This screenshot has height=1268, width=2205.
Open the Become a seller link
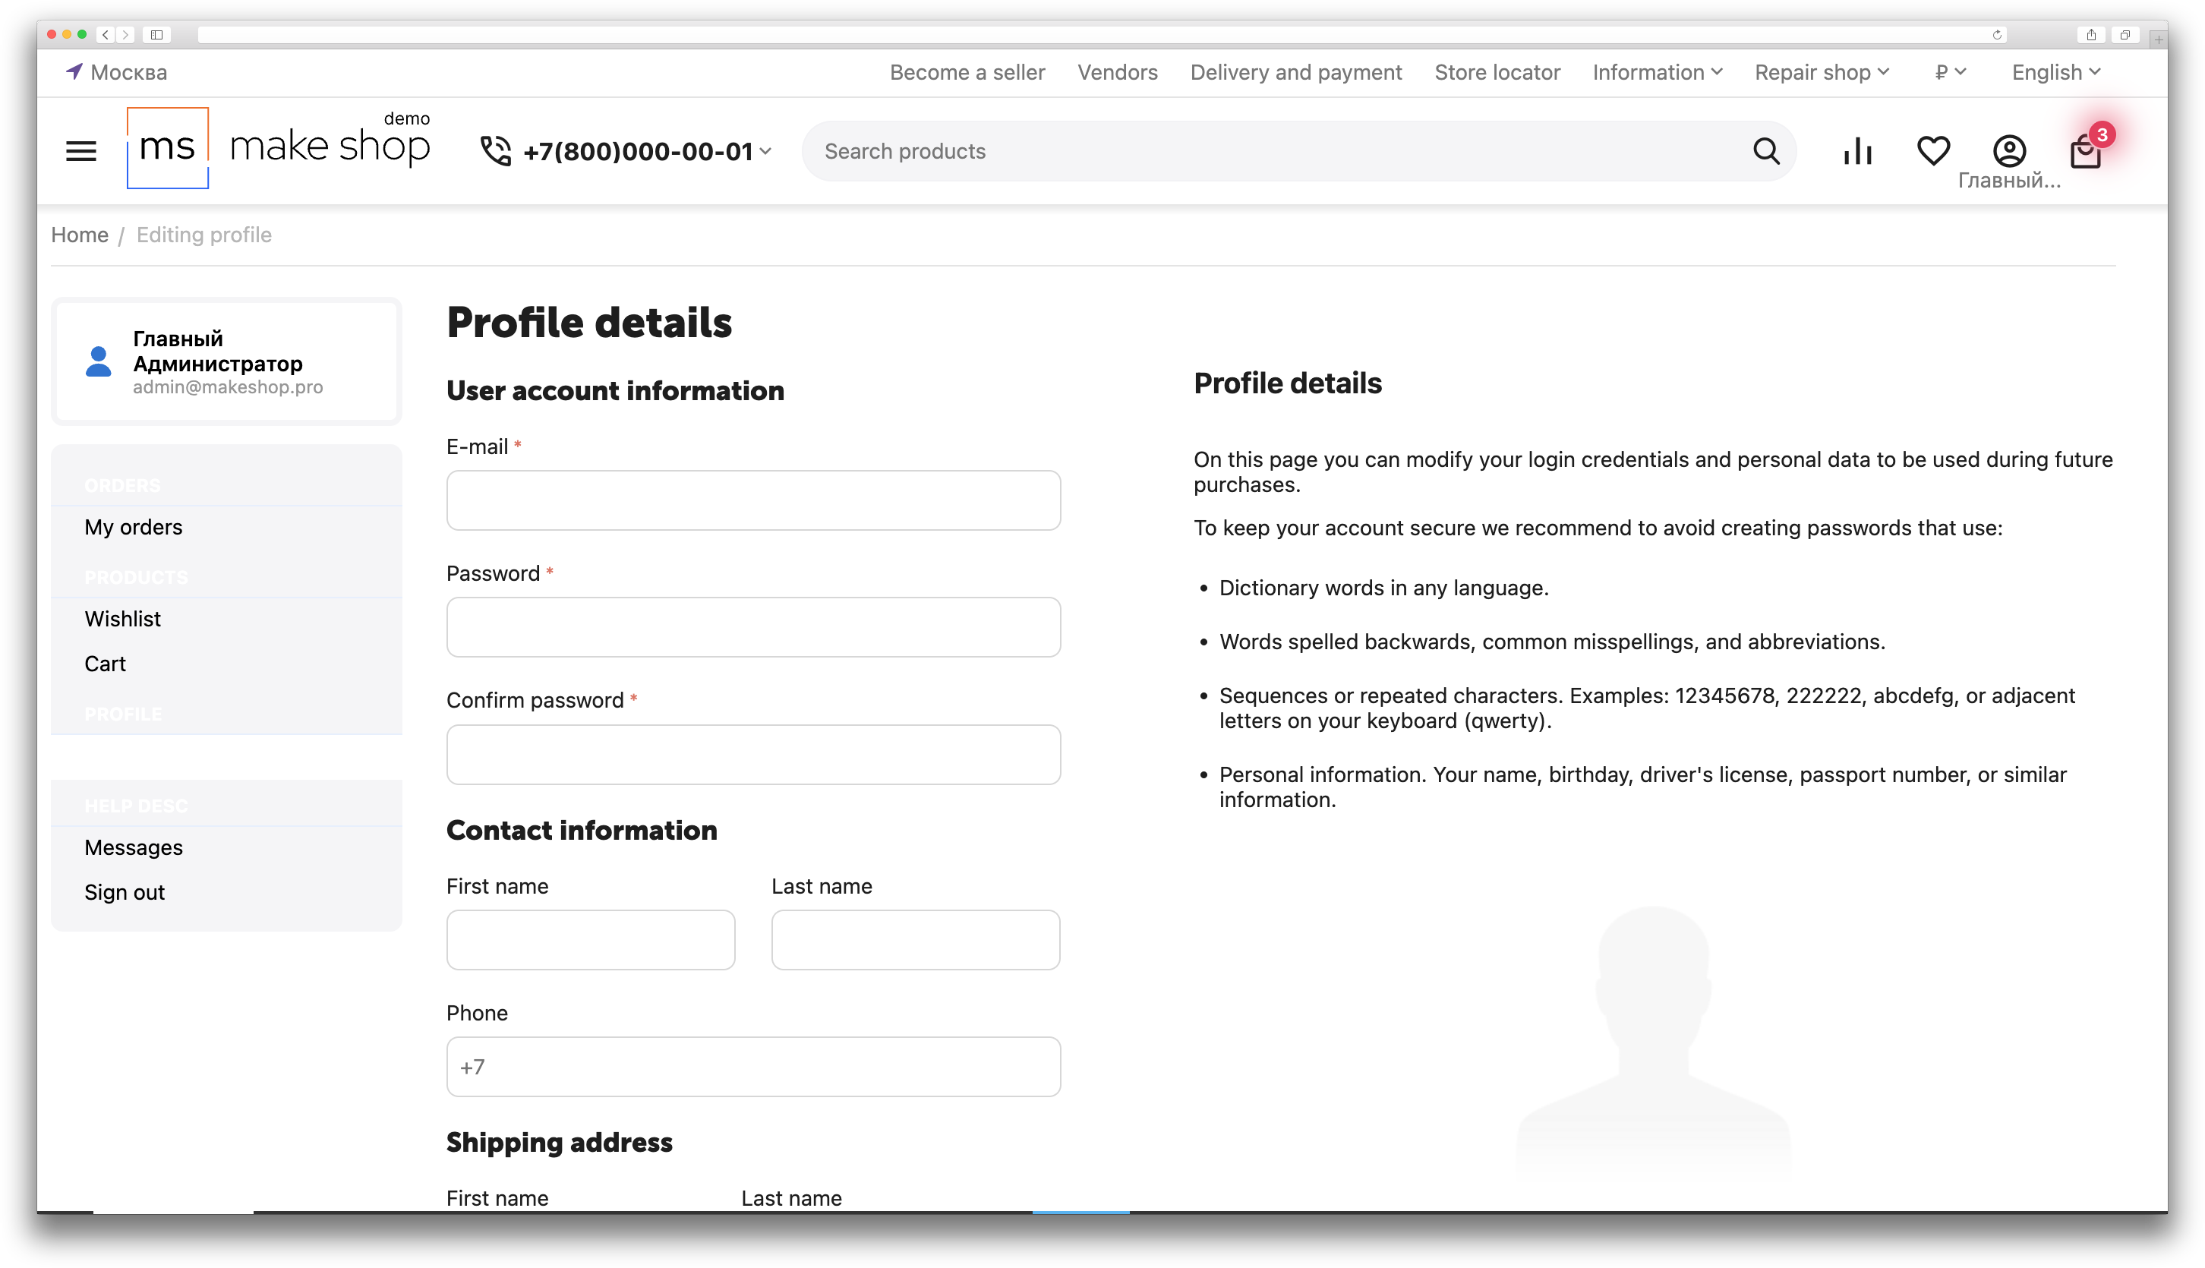(x=967, y=72)
